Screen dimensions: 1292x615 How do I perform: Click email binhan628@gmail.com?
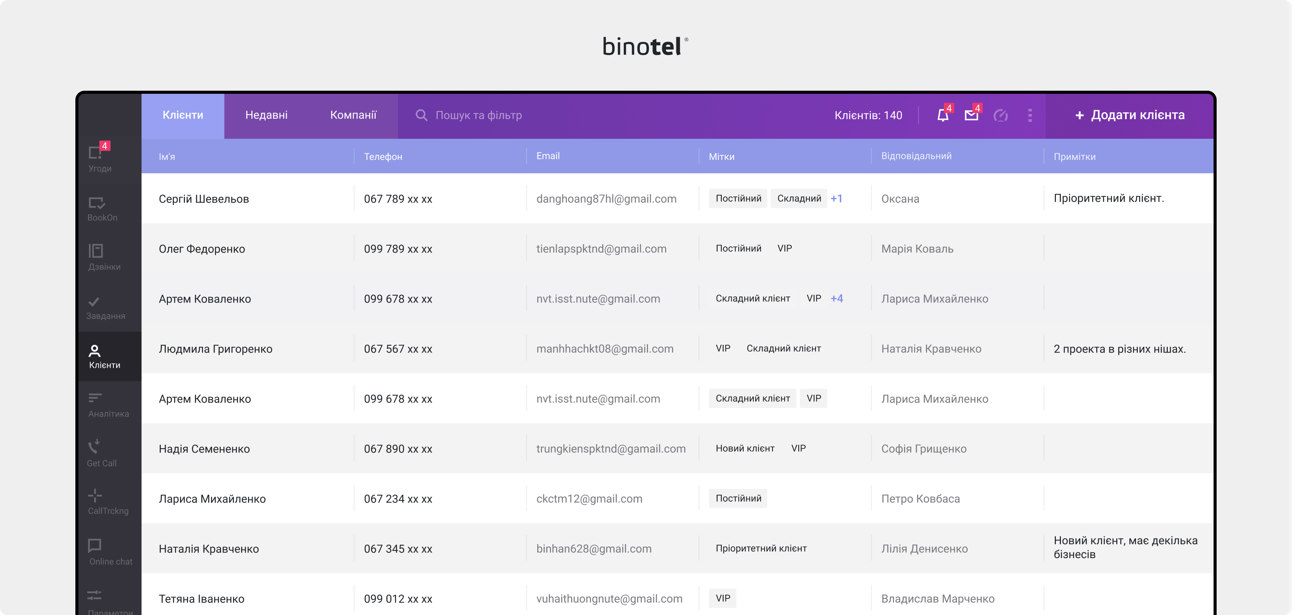click(594, 549)
